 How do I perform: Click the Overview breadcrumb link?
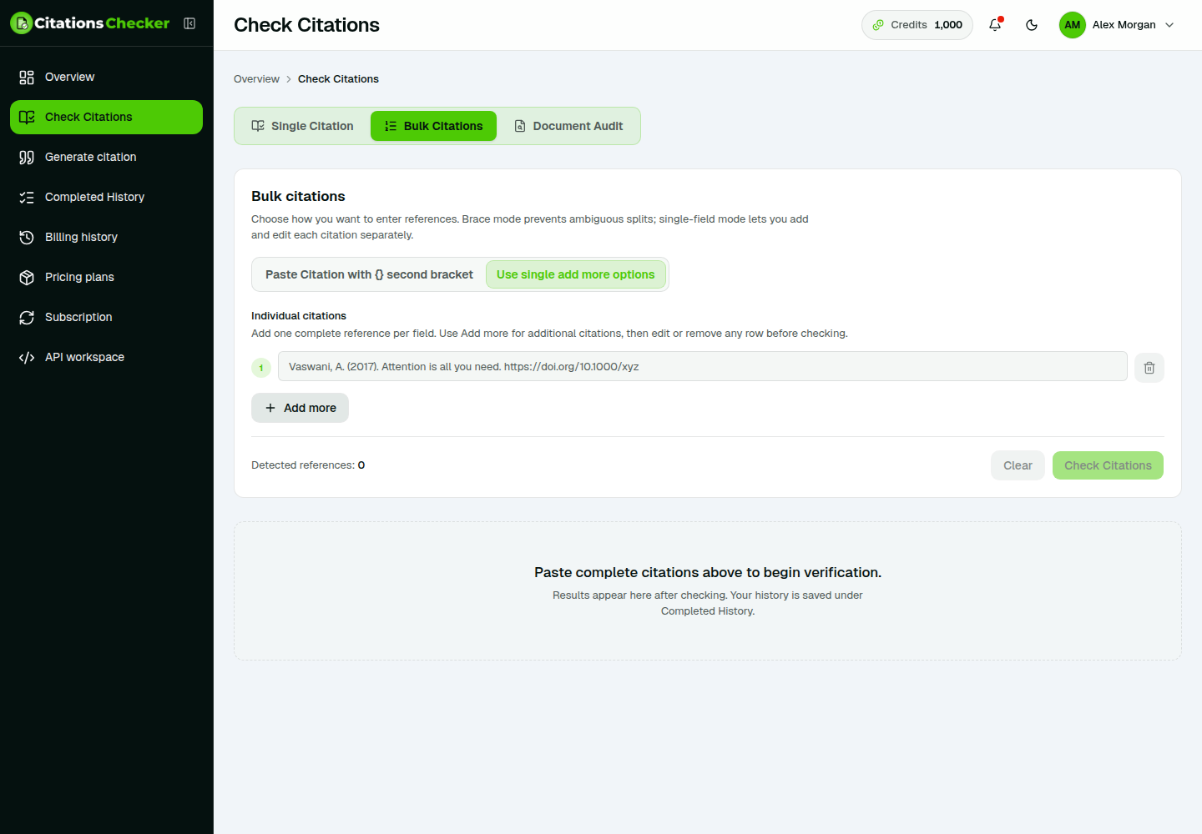pyautogui.click(x=256, y=79)
